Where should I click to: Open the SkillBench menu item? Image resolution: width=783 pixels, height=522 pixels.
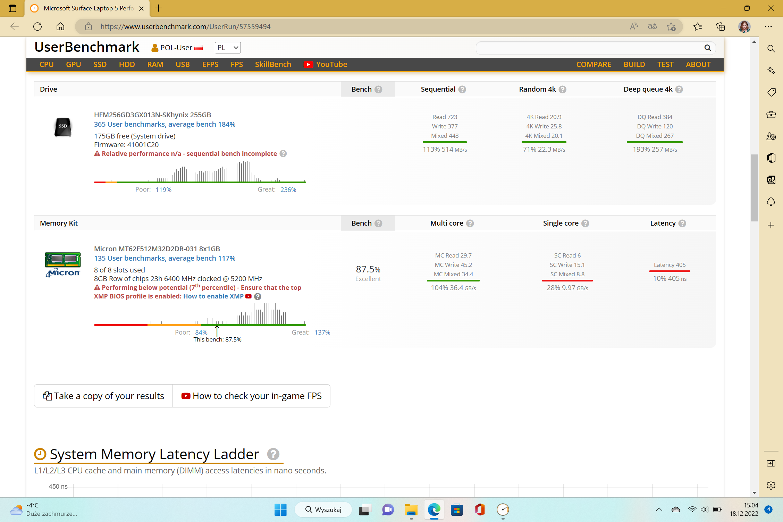(273, 65)
